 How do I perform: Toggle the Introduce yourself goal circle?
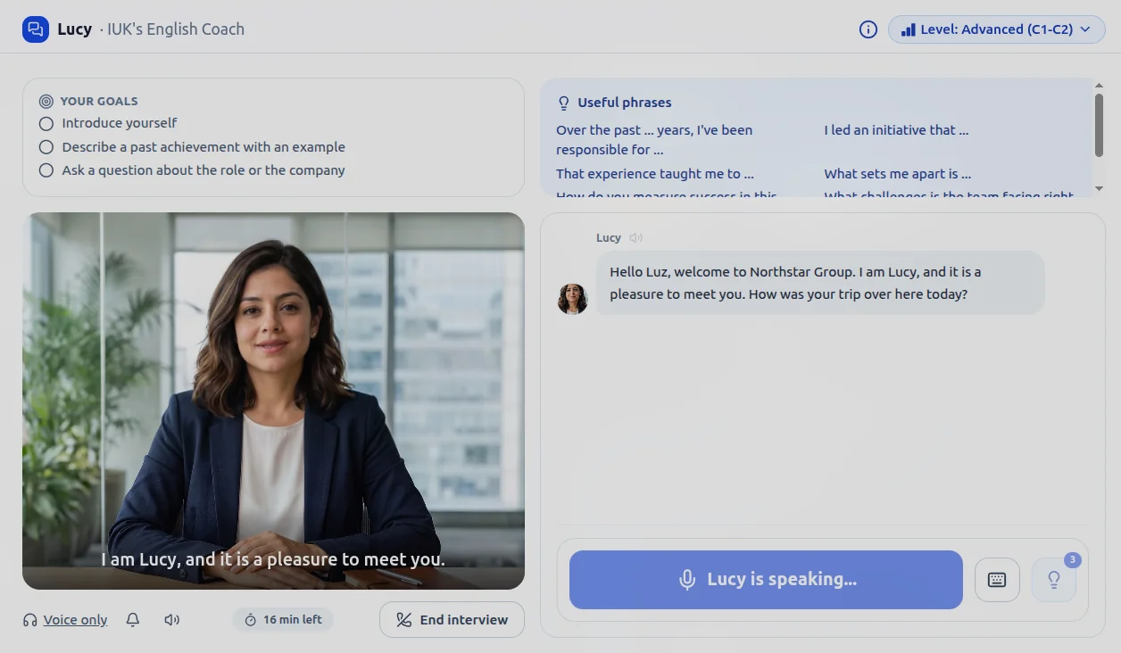(46, 123)
